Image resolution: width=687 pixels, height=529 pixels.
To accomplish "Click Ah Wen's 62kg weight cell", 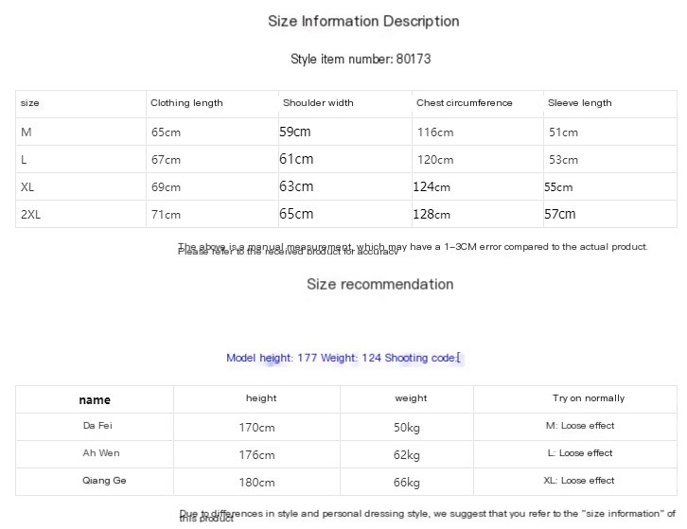I will click(406, 455).
